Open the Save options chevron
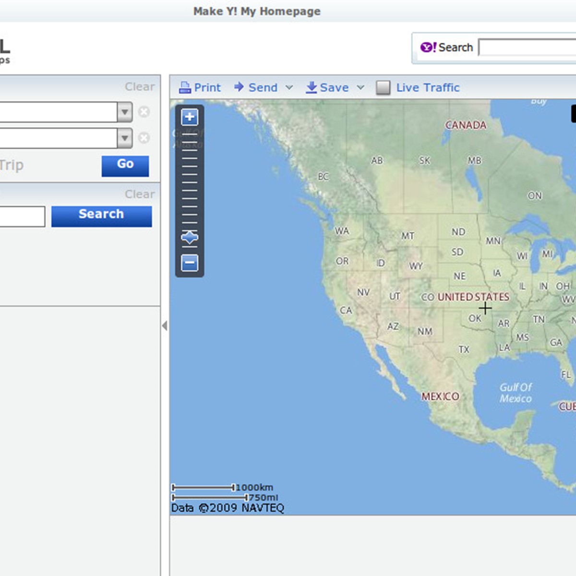 pos(360,87)
